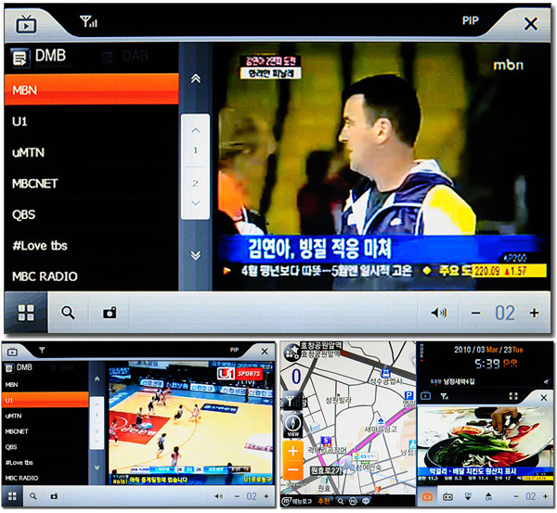
Task: Open grid menu icon on large screen
Action: 26,313
